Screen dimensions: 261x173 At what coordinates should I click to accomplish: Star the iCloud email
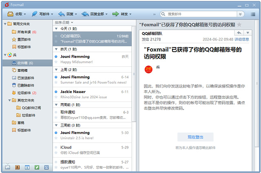[x=56, y=153]
